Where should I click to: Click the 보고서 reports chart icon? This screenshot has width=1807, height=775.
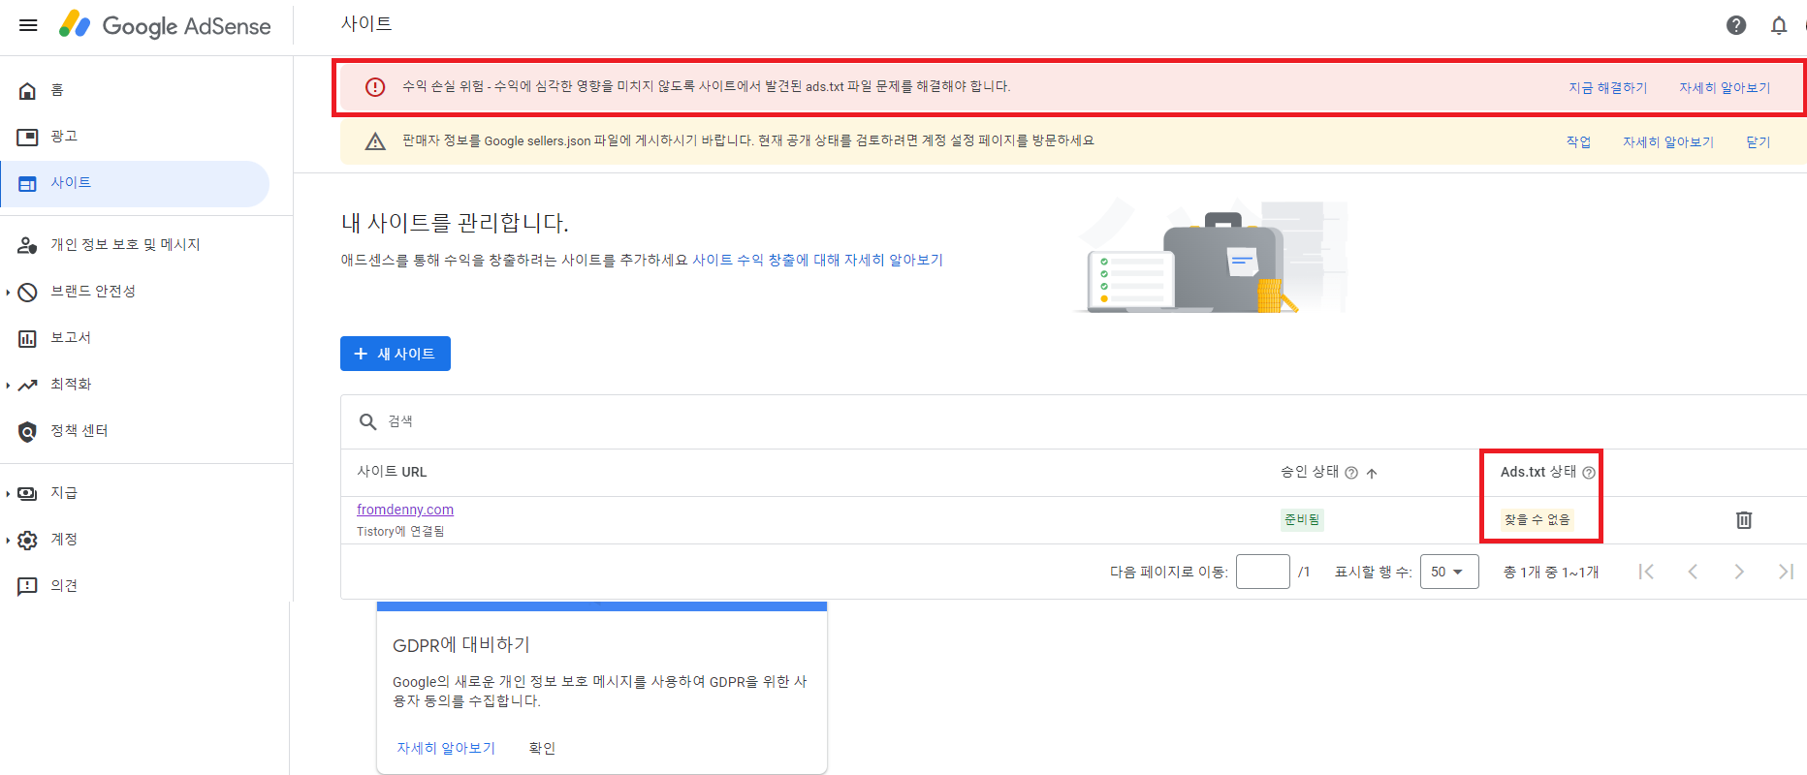click(28, 338)
